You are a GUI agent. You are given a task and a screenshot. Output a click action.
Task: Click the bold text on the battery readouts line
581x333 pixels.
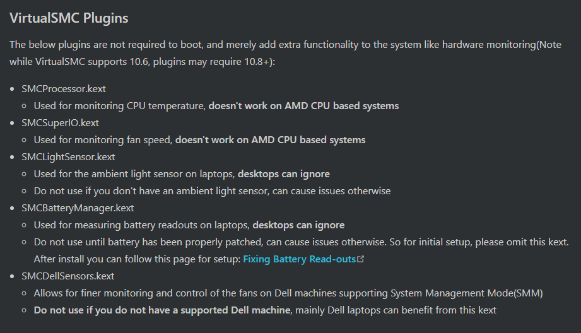298,225
